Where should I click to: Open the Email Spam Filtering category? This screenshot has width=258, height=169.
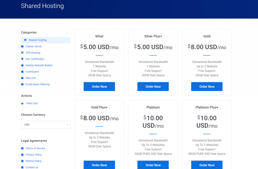[x=37, y=84]
